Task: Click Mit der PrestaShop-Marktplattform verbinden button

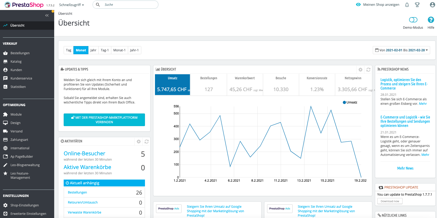Action: (104, 120)
